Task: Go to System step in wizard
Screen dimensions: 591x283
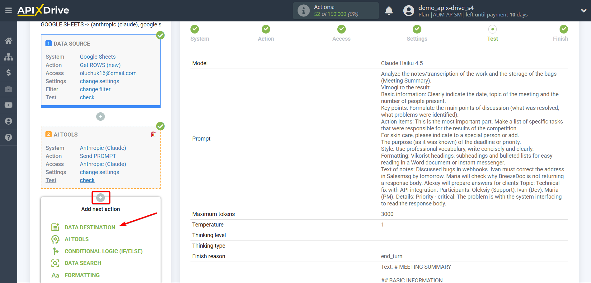Action: 195,29
